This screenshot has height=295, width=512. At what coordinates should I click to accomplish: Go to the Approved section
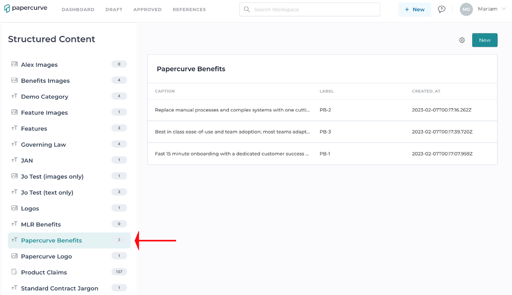[x=147, y=9]
